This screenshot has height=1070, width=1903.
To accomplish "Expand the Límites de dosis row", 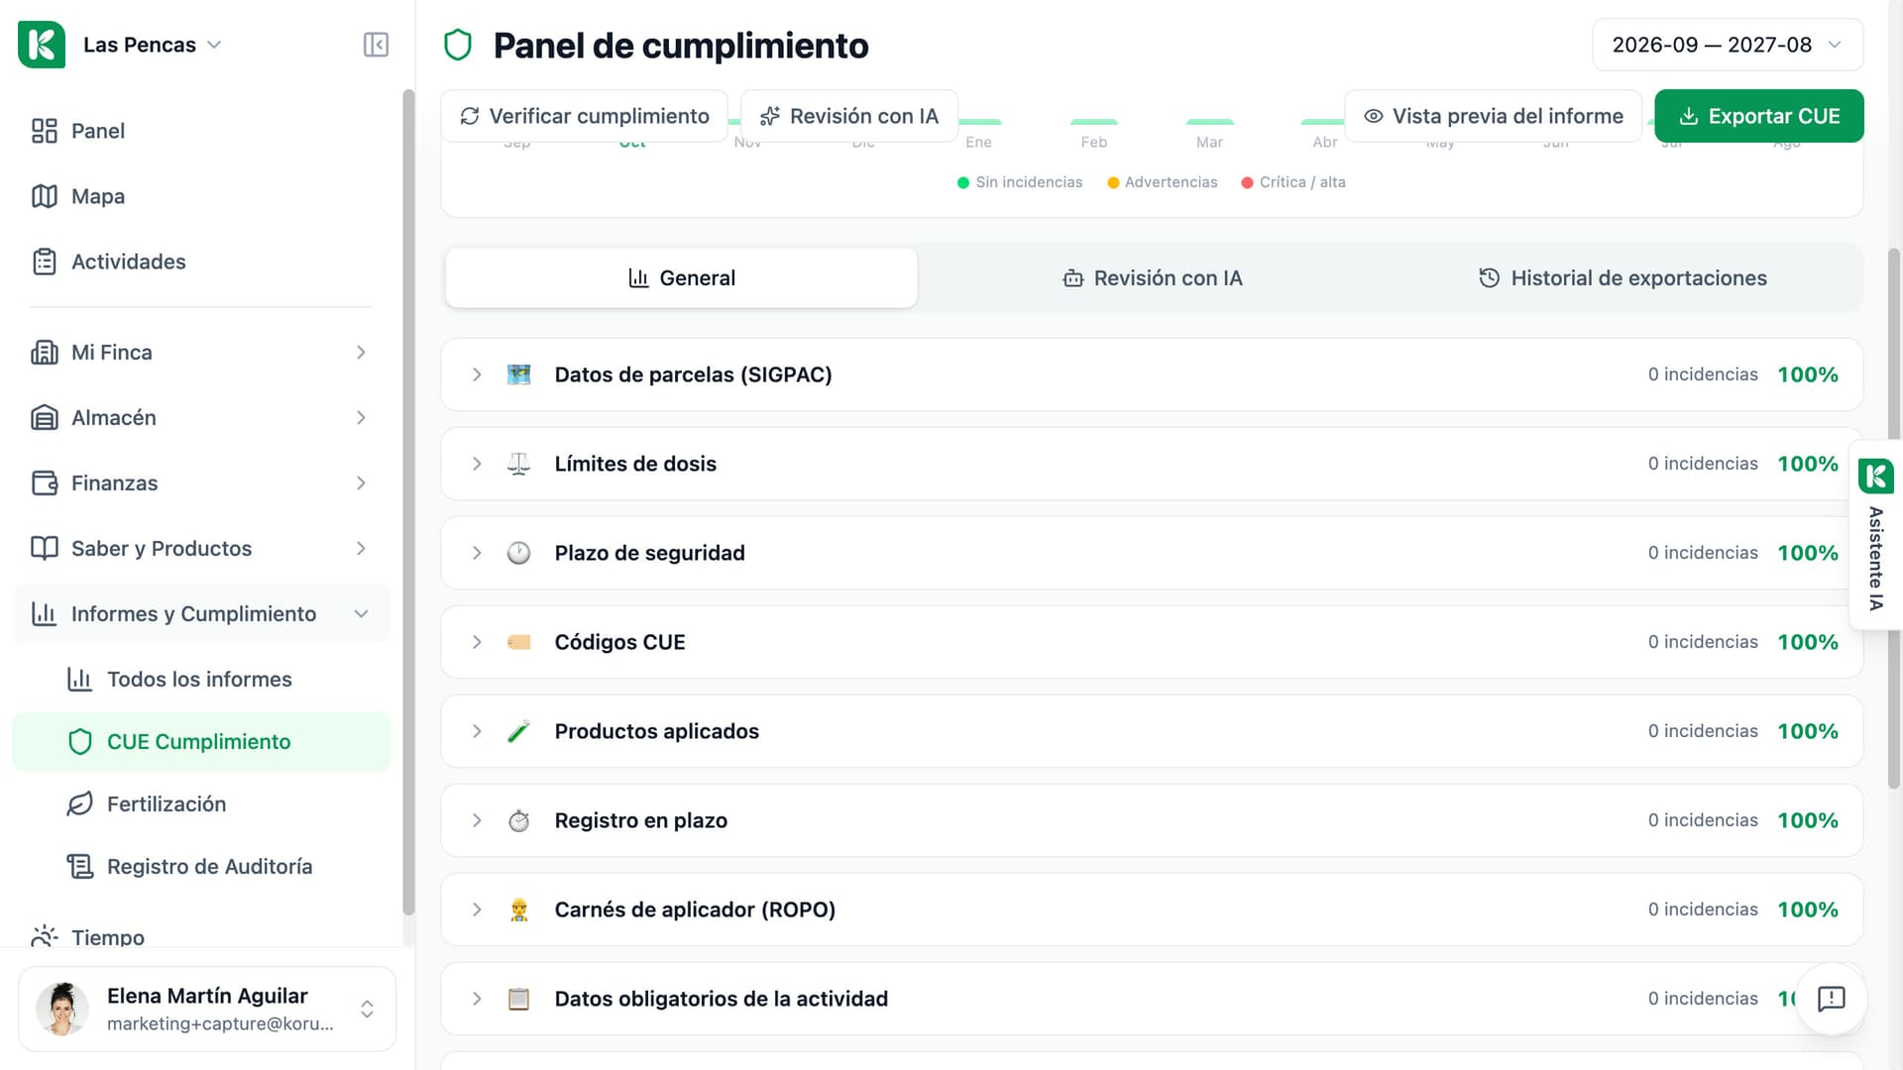I will tap(477, 464).
